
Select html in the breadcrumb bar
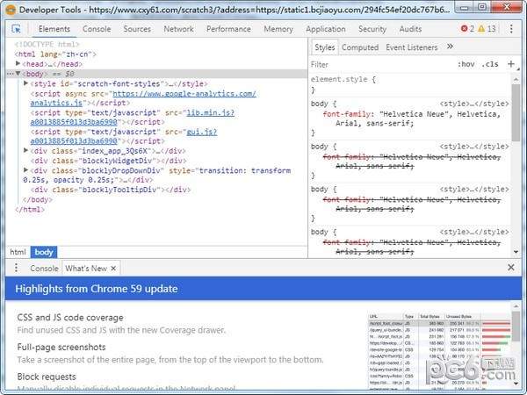18,252
